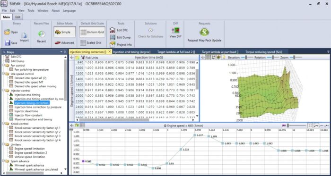The width and height of the screenshot is (331, 176).
Task: Switch to Torque reducing speed tab
Action: click(x=264, y=52)
